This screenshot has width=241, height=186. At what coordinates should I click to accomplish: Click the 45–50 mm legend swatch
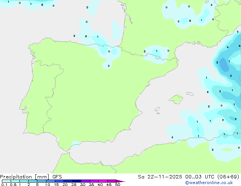pos(112,181)
